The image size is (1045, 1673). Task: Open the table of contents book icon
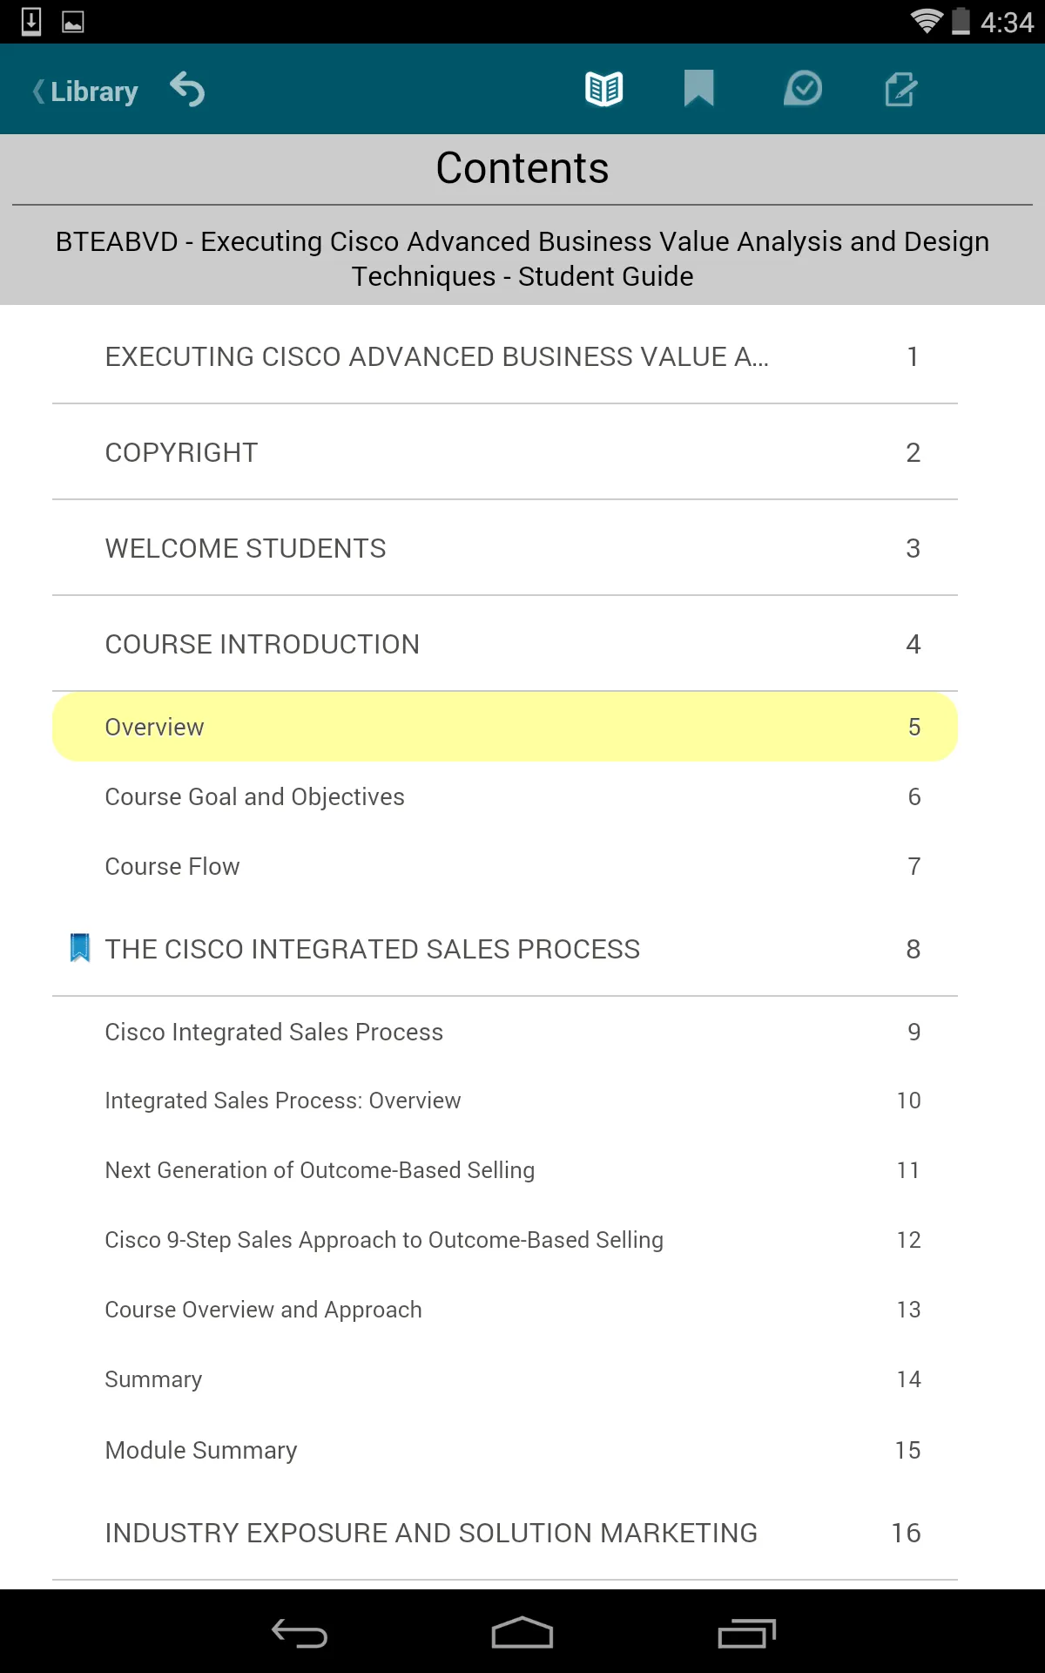coord(603,89)
